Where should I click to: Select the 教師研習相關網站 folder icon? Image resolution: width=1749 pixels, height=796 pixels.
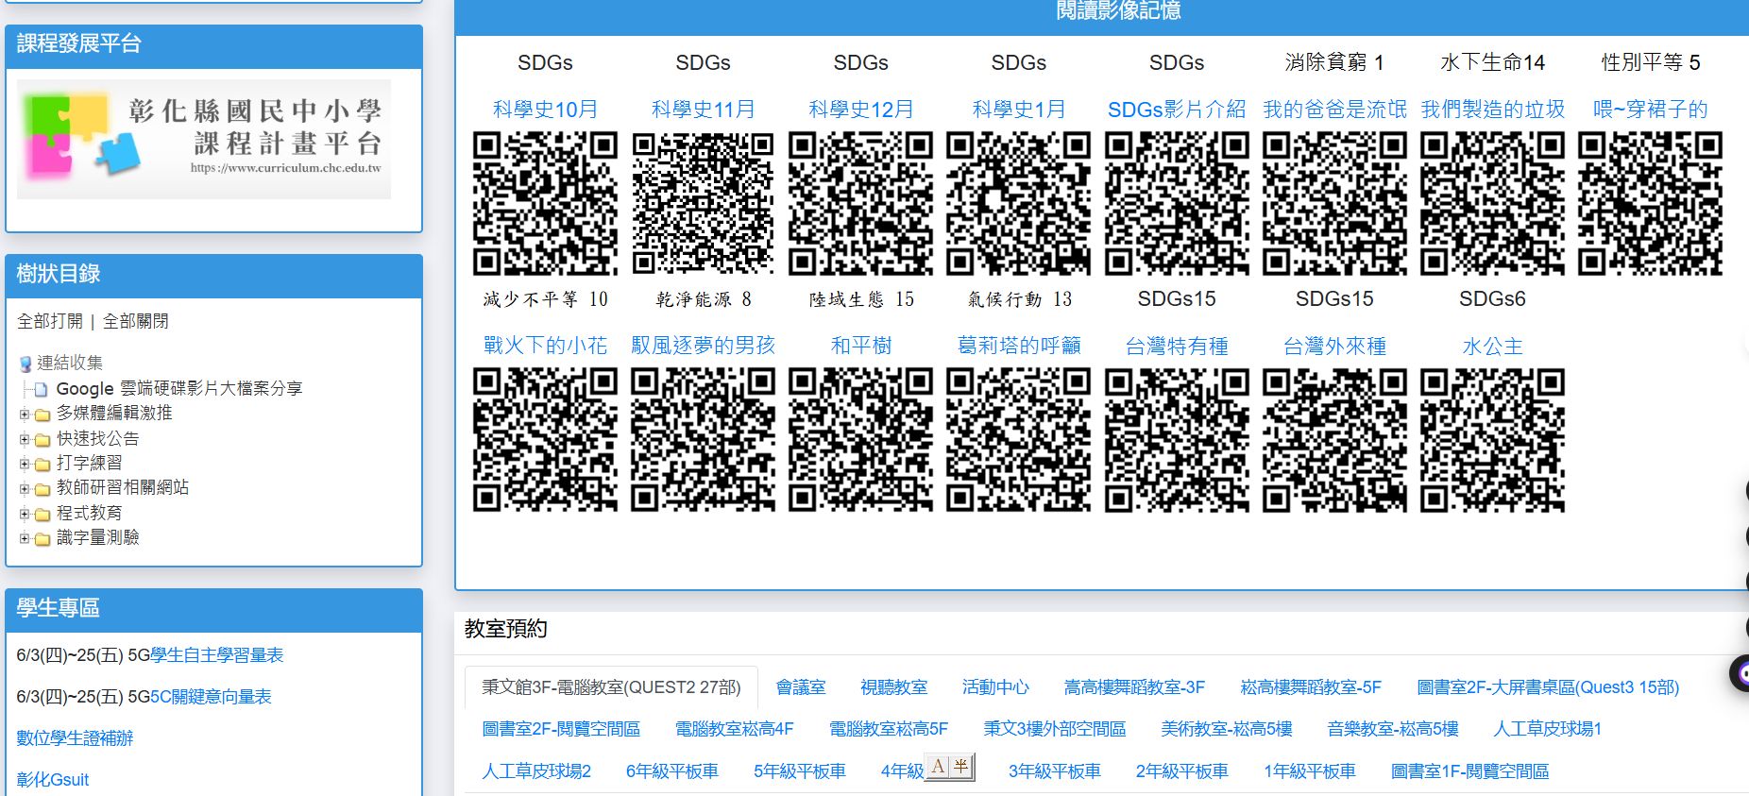(x=42, y=489)
